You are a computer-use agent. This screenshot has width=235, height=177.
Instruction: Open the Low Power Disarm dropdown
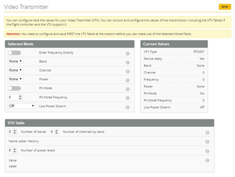(21, 106)
